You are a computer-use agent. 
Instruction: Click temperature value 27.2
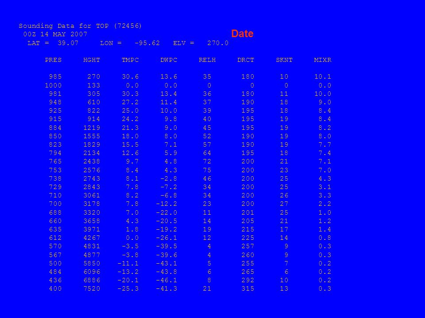(x=130, y=102)
